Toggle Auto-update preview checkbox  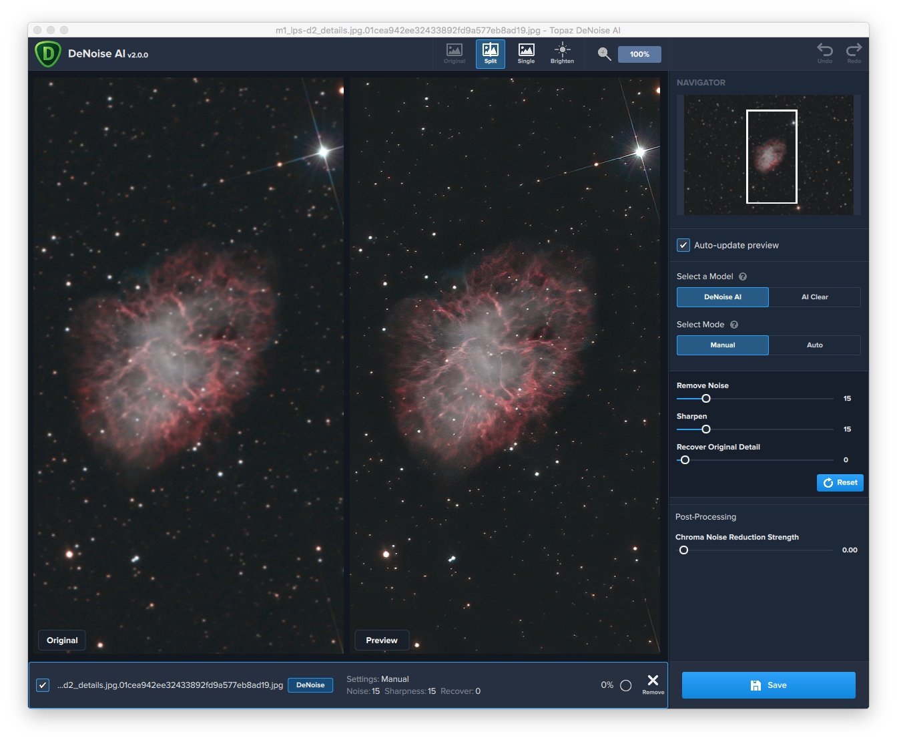click(683, 245)
